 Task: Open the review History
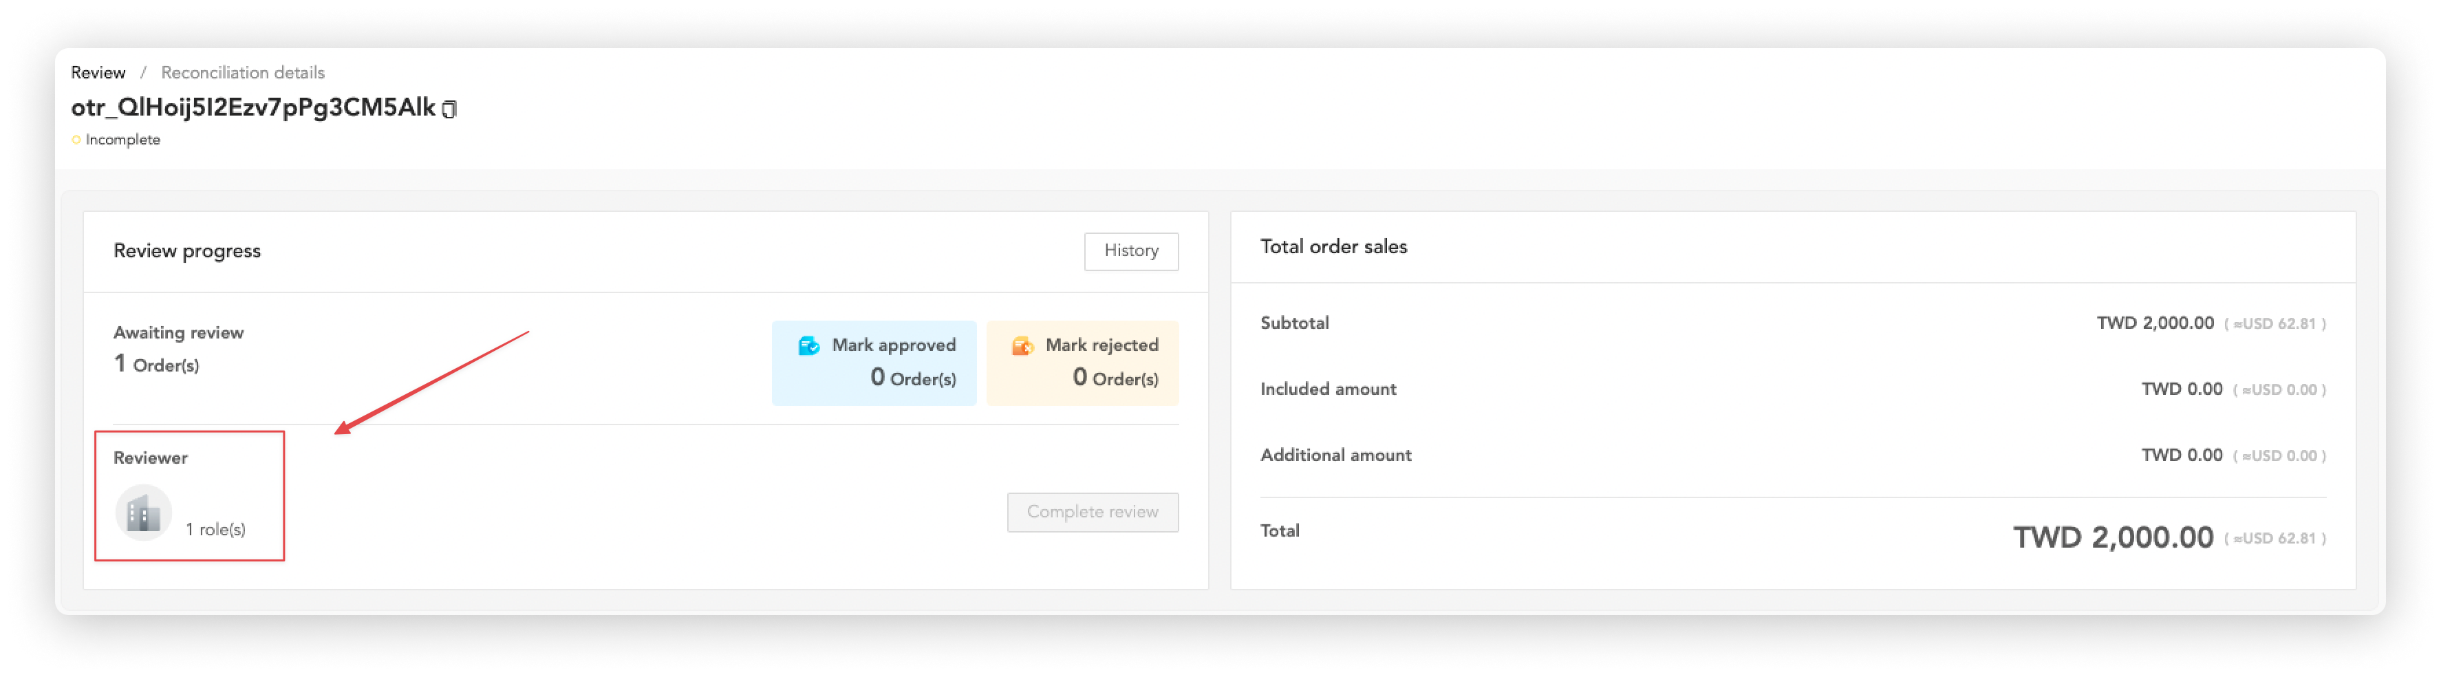1130,251
